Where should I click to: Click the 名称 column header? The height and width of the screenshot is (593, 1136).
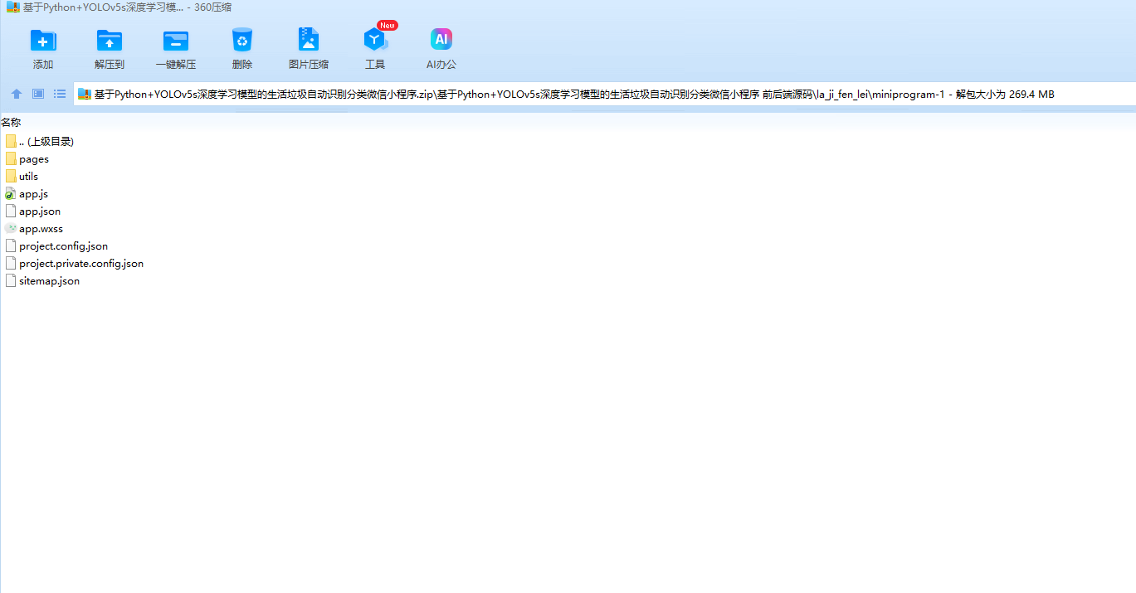[x=11, y=122]
